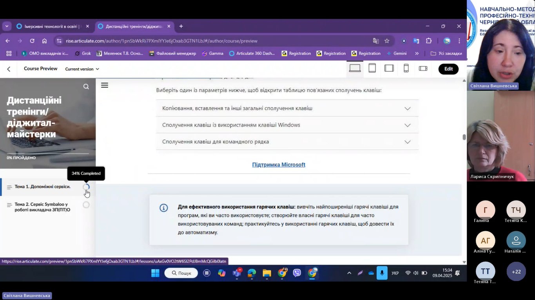Viewport: 535px width, 300px height.
Task: Switch to tablet portrait preview icon
Action: tap(372, 68)
